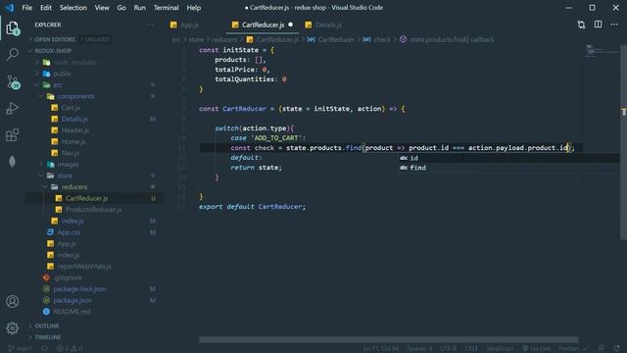Click the VS Code logo icon in title bar

tap(10, 8)
